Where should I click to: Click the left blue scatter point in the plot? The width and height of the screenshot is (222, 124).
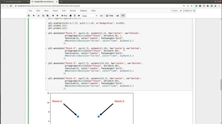78,116
